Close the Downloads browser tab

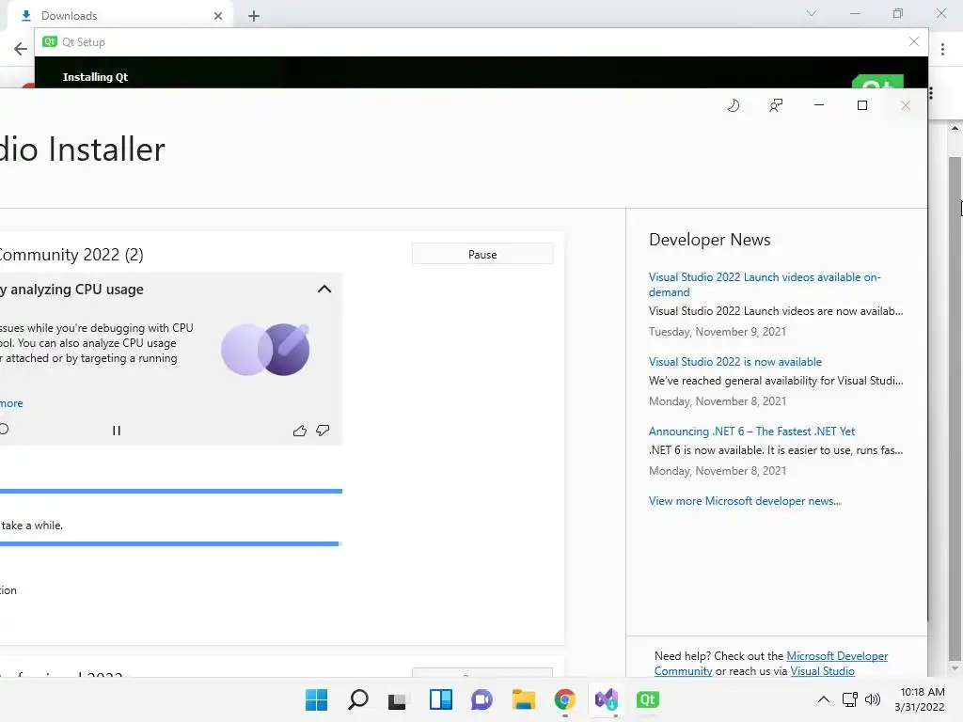(218, 16)
